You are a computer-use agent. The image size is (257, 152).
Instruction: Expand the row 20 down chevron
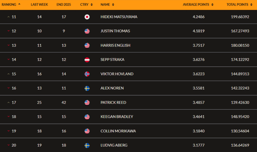click(x=9, y=145)
